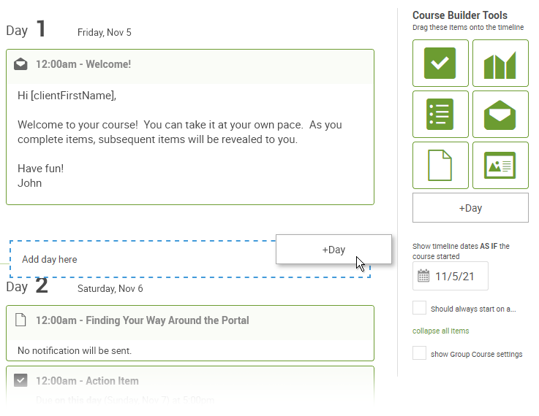Click the calendar icon next to 11/5/21

click(x=423, y=276)
